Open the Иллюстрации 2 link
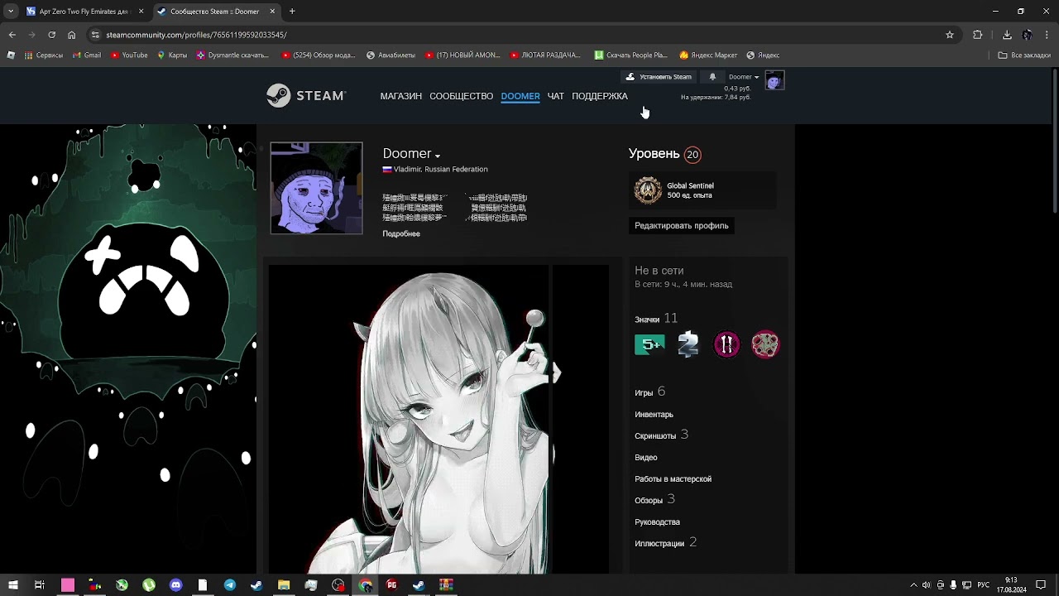This screenshot has height=596, width=1059. 665,542
